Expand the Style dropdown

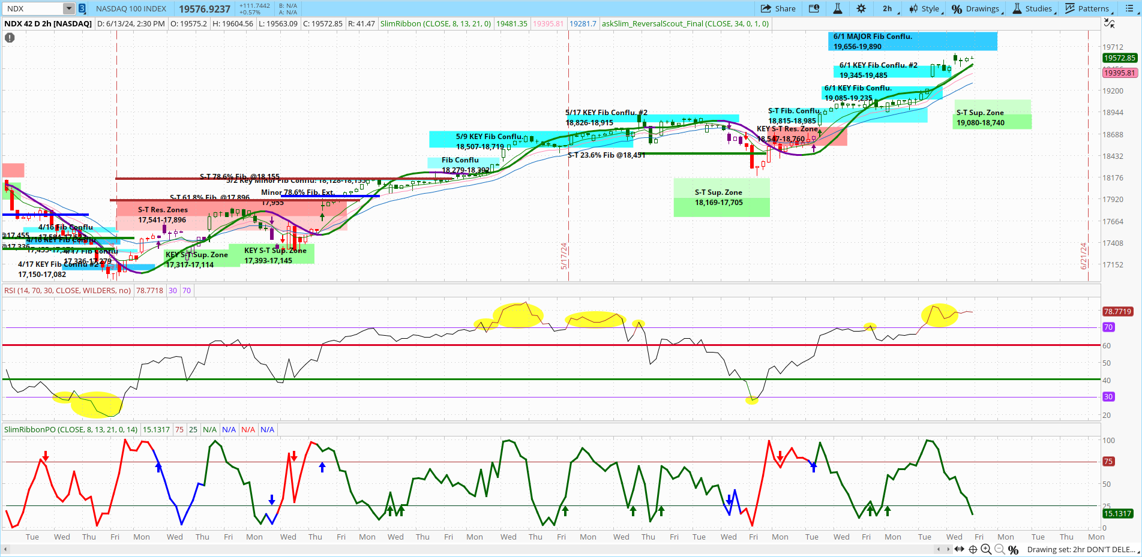(x=927, y=8)
